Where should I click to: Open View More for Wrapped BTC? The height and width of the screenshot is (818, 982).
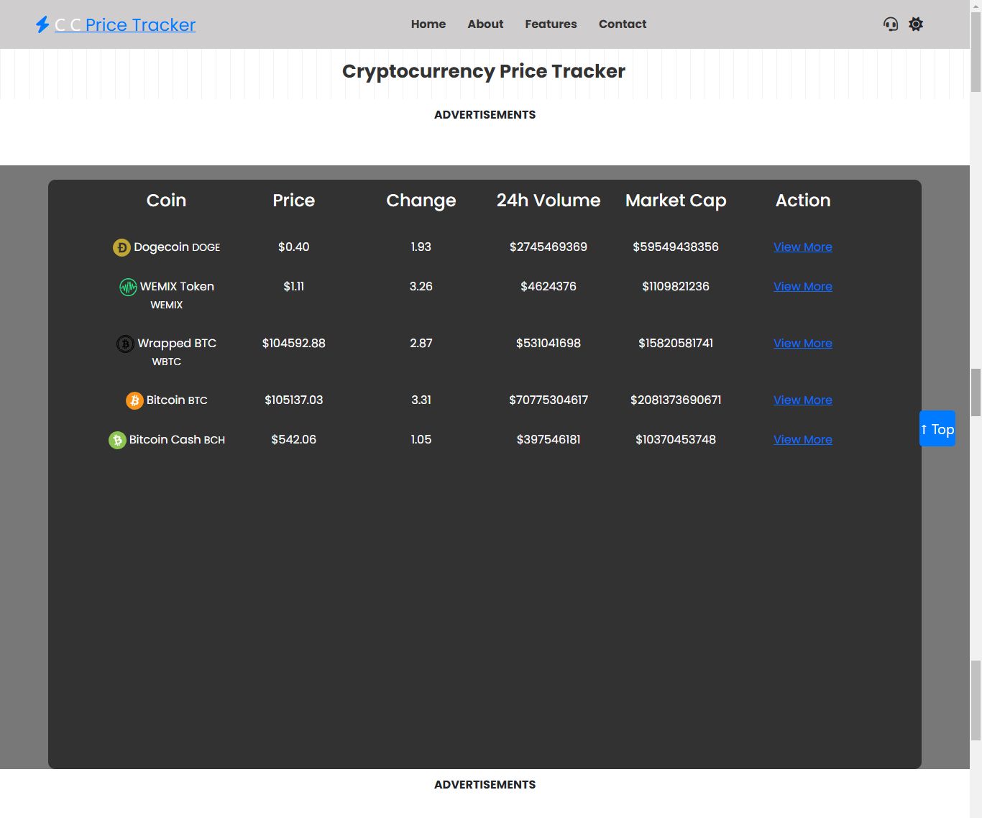click(x=803, y=343)
